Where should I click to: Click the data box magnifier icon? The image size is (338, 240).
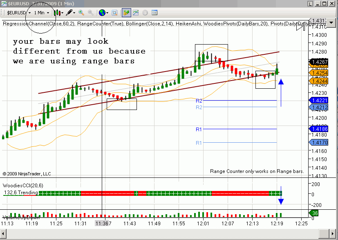tap(115, 13)
